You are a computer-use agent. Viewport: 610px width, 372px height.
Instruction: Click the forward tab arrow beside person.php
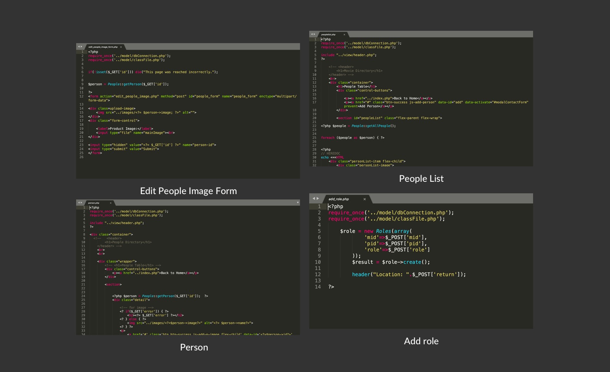pyautogui.click(x=81, y=203)
